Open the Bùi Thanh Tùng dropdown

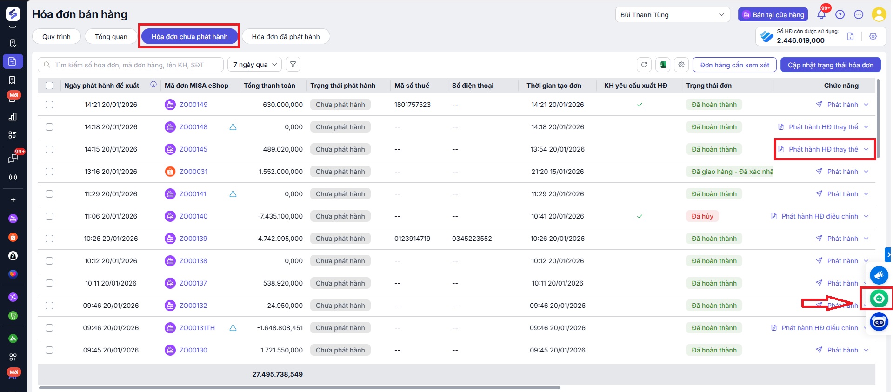pos(672,15)
